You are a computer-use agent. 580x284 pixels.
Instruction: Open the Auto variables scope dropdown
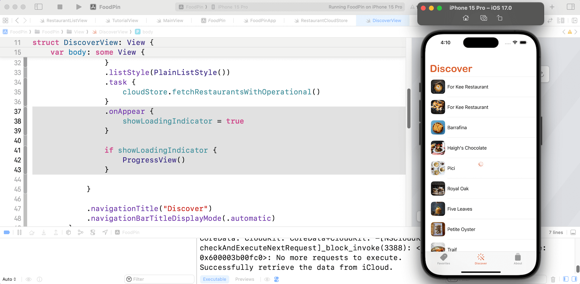point(9,279)
